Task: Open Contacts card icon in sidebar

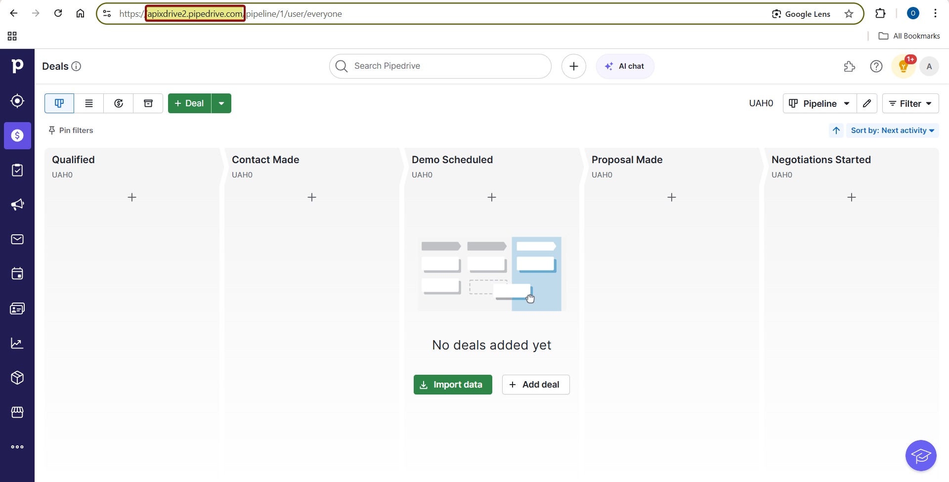Action: pyautogui.click(x=17, y=308)
